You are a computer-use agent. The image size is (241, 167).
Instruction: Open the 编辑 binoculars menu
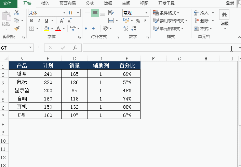pyautogui.click(x=224, y=20)
